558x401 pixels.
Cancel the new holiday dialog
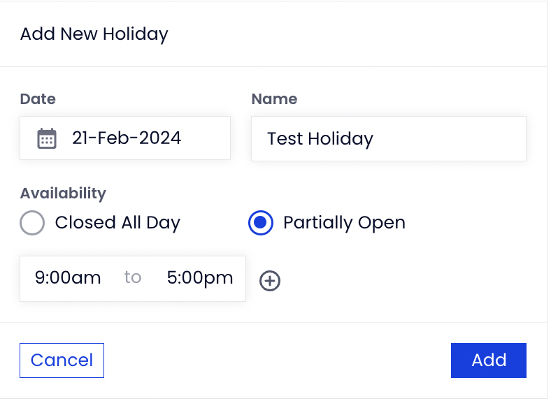click(x=62, y=360)
